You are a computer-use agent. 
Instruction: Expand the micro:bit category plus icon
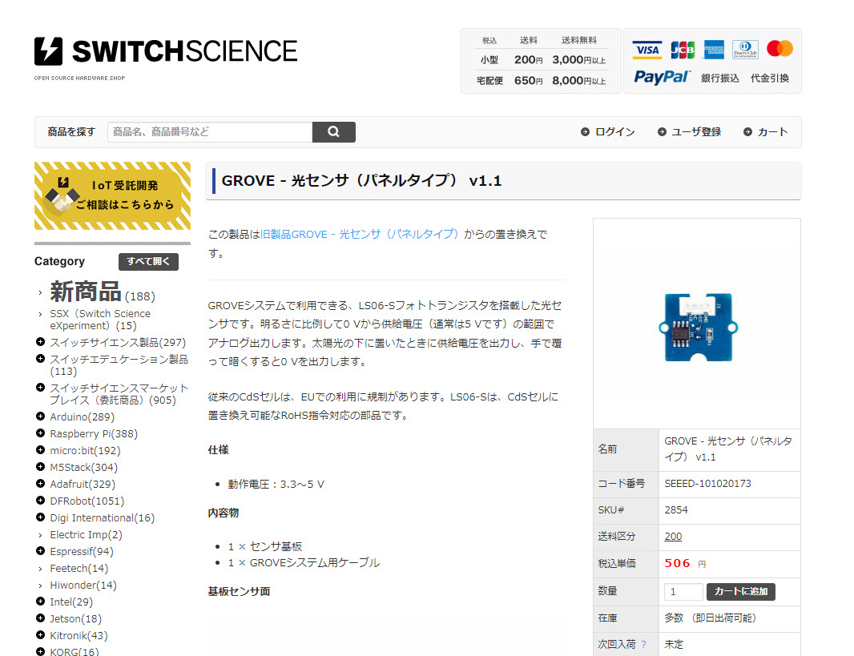tap(40, 450)
